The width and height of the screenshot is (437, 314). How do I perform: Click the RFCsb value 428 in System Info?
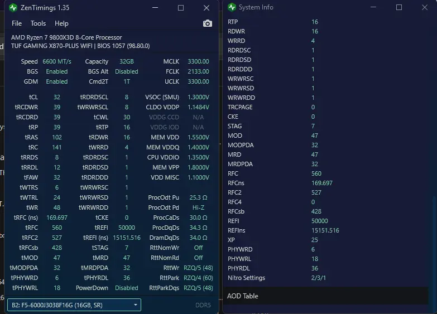click(x=316, y=211)
